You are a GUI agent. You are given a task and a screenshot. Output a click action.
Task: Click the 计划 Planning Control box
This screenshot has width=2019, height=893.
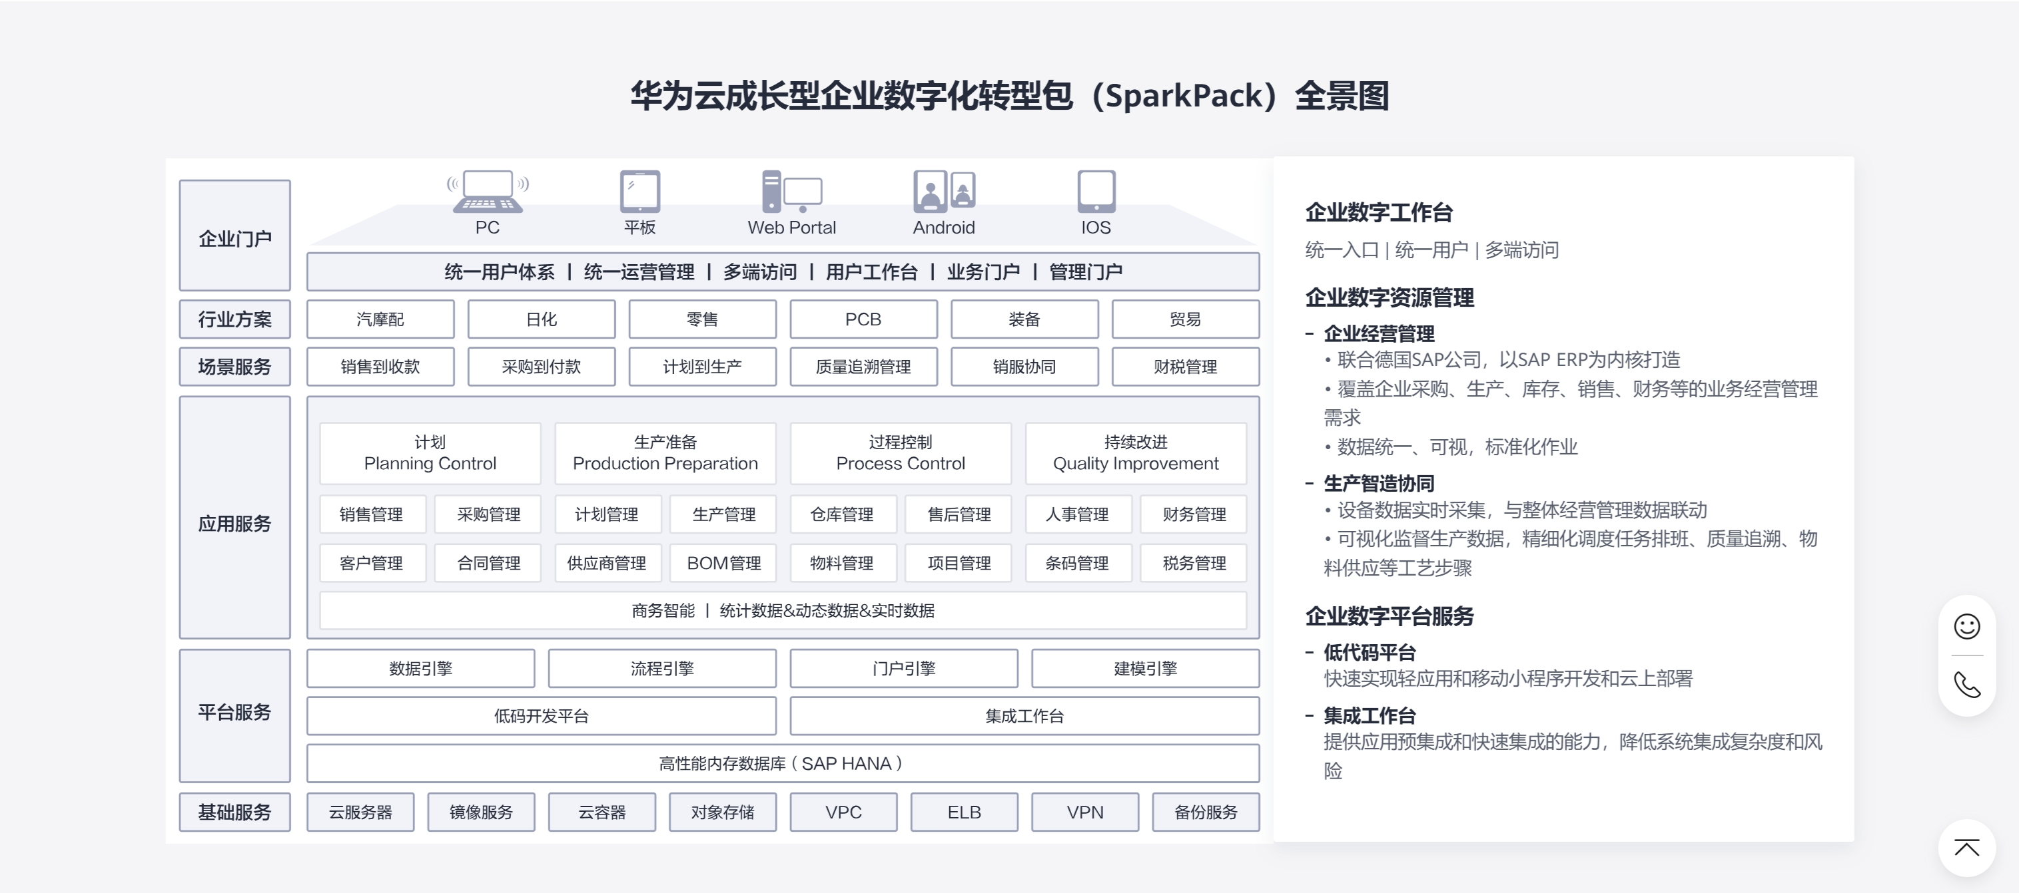[x=430, y=452]
